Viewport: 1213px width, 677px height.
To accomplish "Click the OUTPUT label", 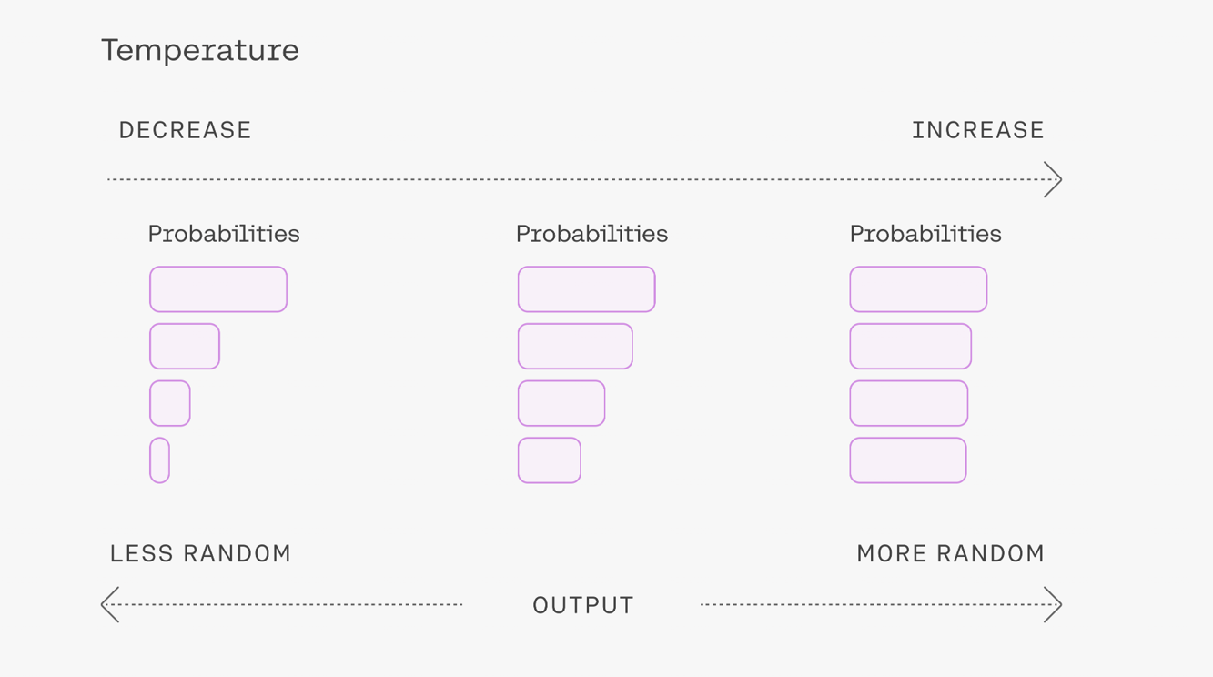I will click(583, 605).
